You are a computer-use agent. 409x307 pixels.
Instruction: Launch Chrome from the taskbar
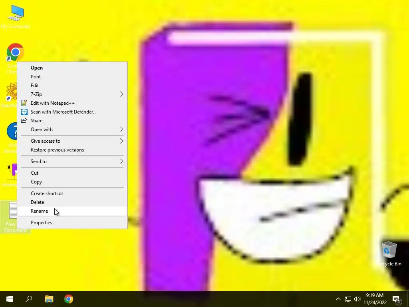coord(69,299)
